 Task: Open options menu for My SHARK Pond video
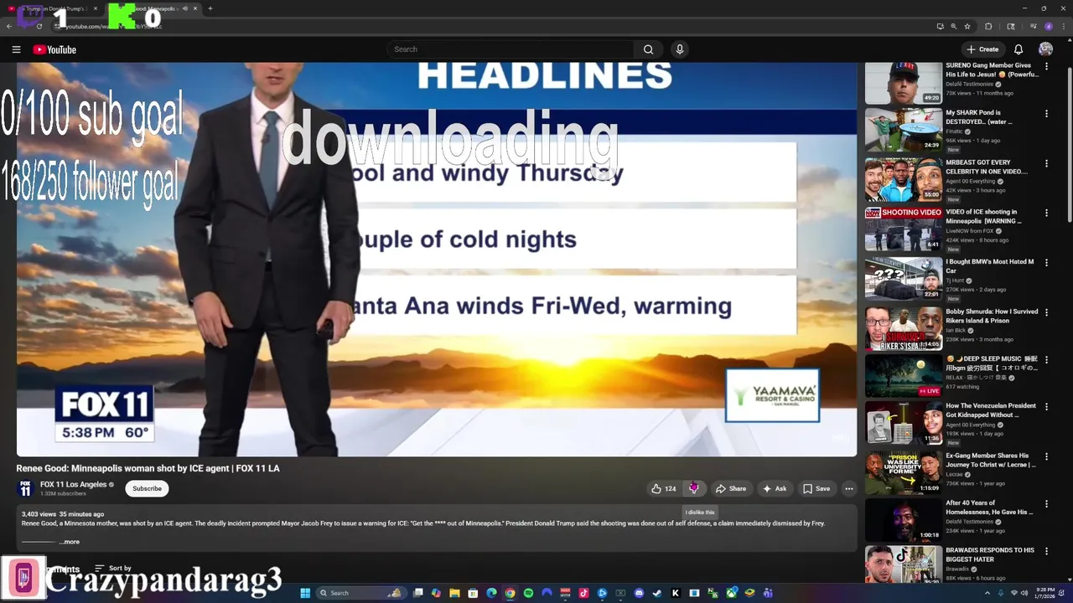pos(1046,113)
